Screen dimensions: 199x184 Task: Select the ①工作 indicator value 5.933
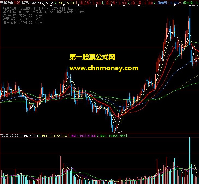97,3
